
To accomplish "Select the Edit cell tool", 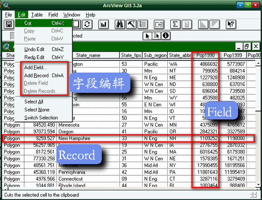I will click(157, 36).
